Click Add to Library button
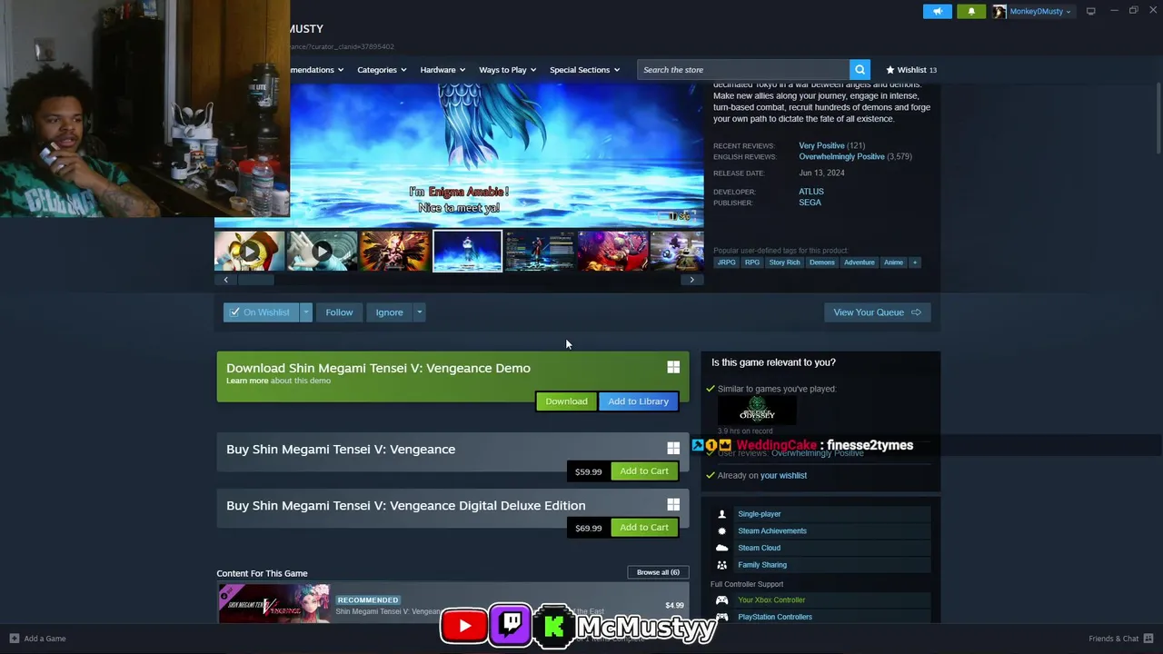Image resolution: width=1163 pixels, height=654 pixels. (638, 401)
